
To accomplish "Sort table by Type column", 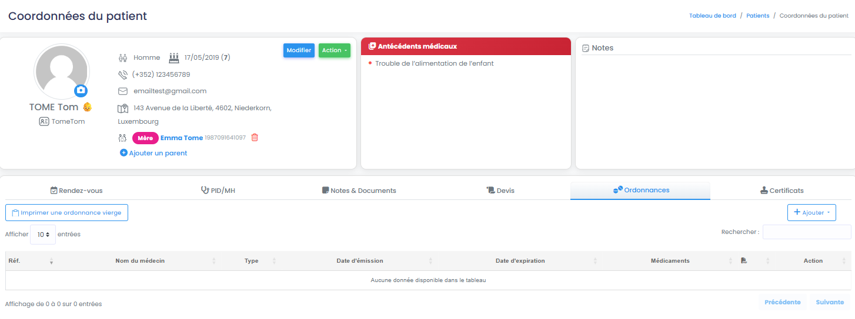I will 252,261.
